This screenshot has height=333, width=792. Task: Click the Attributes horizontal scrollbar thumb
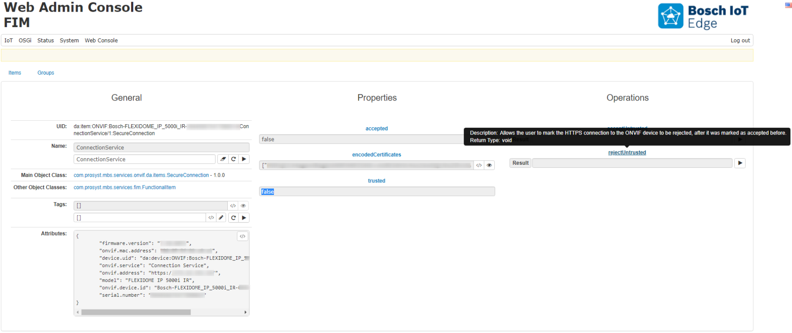point(136,312)
